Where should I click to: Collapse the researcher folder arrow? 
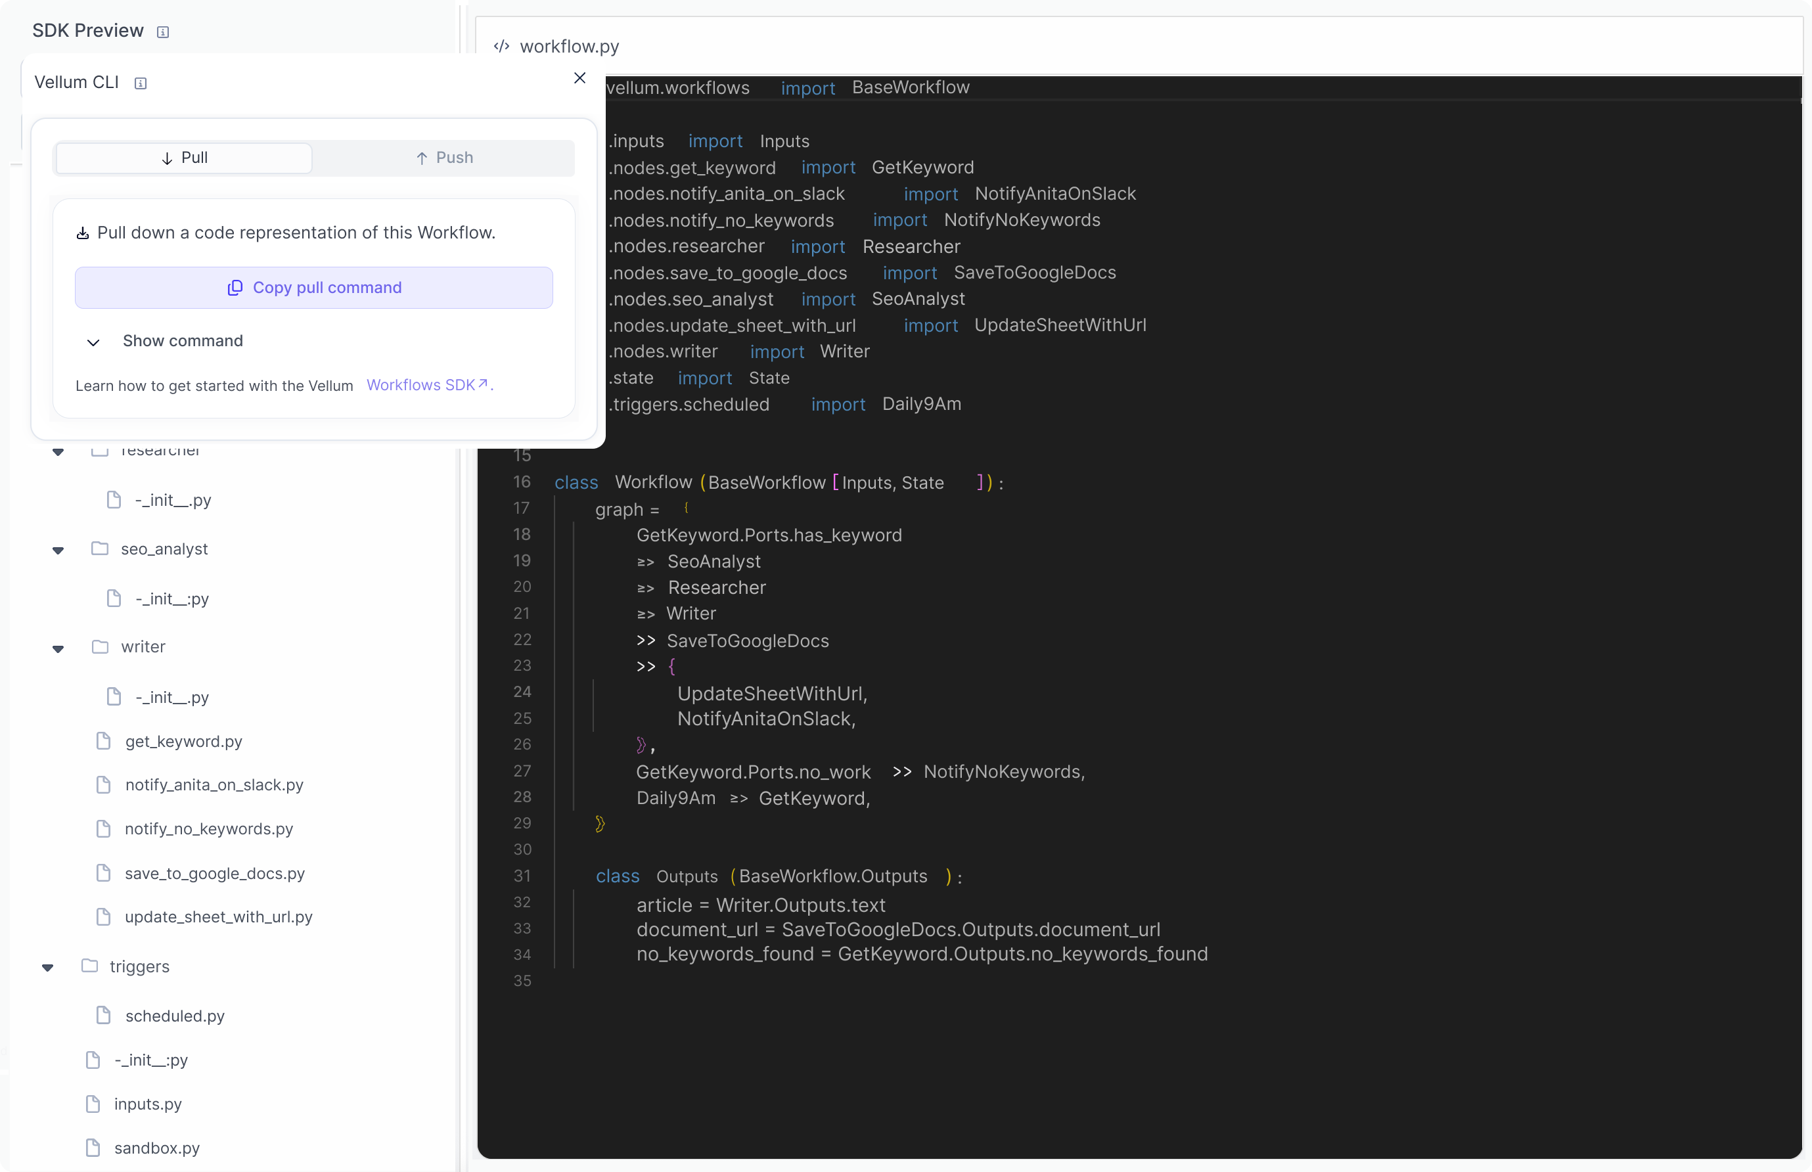tap(58, 452)
